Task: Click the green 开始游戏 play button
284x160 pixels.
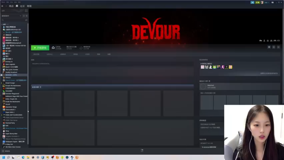Action: click(x=40, y=48)
